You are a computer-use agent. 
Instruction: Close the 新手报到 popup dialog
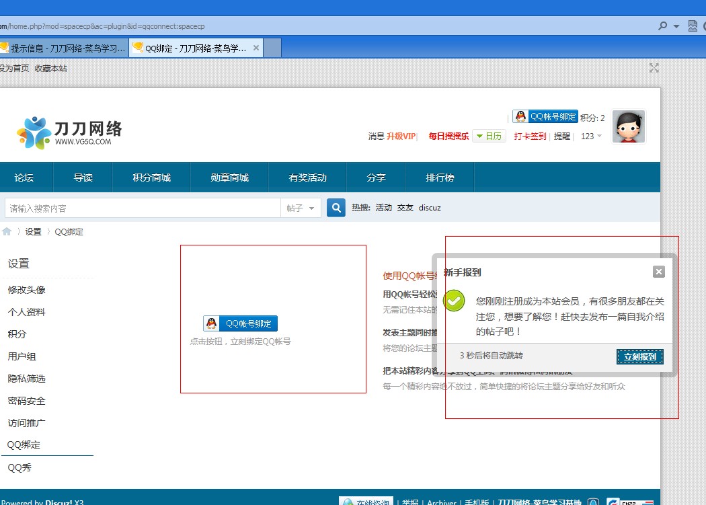tap(659, 272)
